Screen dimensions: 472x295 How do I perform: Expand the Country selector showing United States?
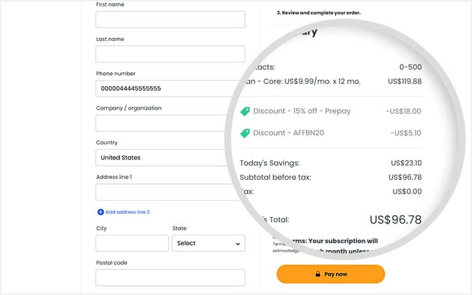[x=162, y=158]
